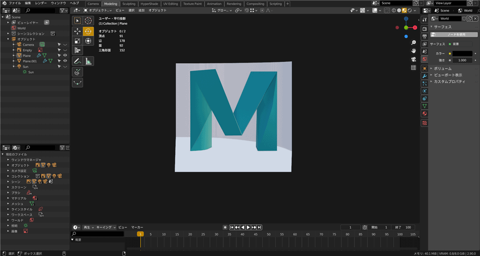Select the 3D Cursor tool
This screenshot has width=480, height=256.
coord(88,21)
